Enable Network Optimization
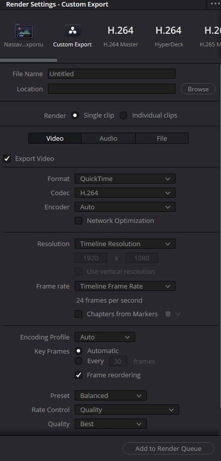The height and width of the screenshot is (461, 221). click(78, 221)
